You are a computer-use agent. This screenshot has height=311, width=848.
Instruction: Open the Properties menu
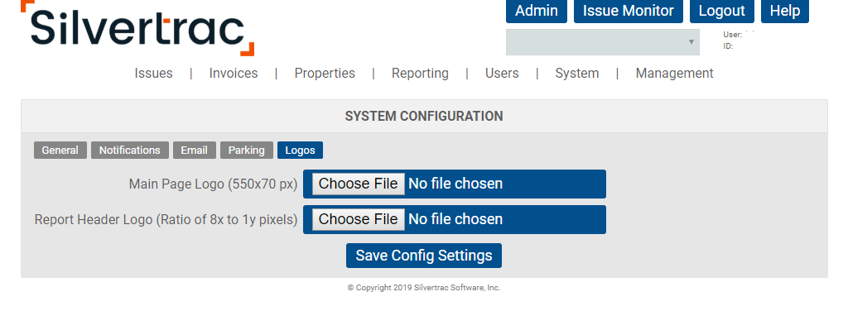click(325, 74)
